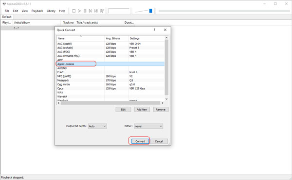This screenshot has width=292, height=180.
Task: Open the Help menu
Action: click(62, 11)
